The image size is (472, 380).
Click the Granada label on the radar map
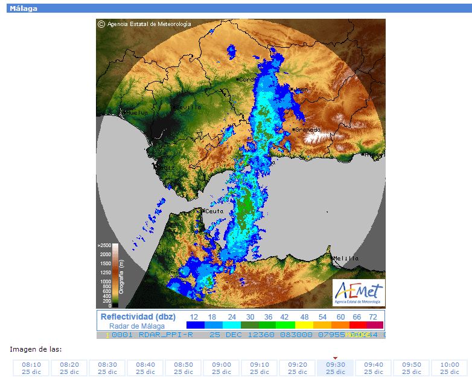[308, 130]
